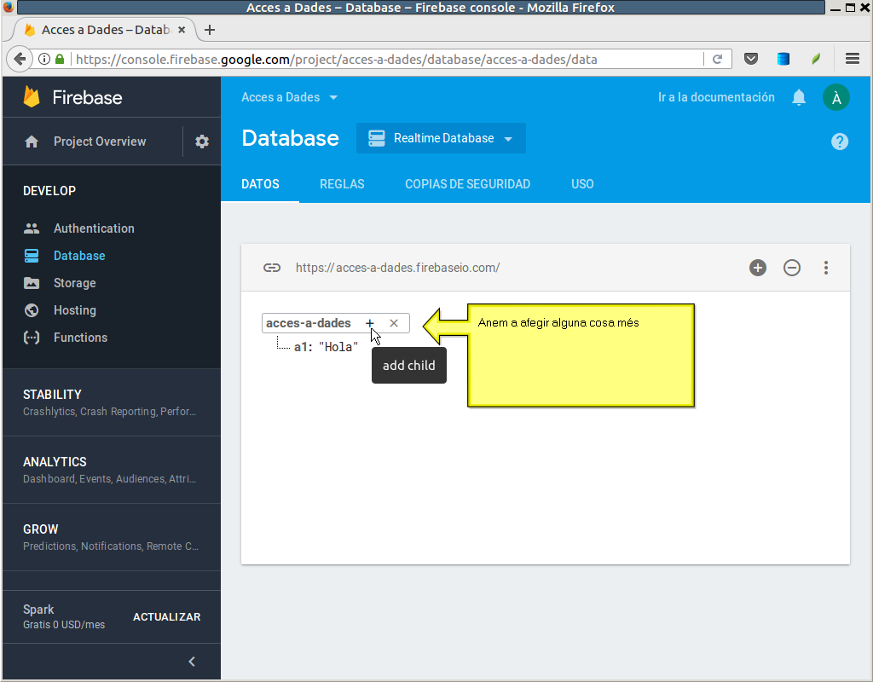Click the database URL link icon
This screenshot has height=682, width=873.
pyautogui.click(x=272, y=268)
